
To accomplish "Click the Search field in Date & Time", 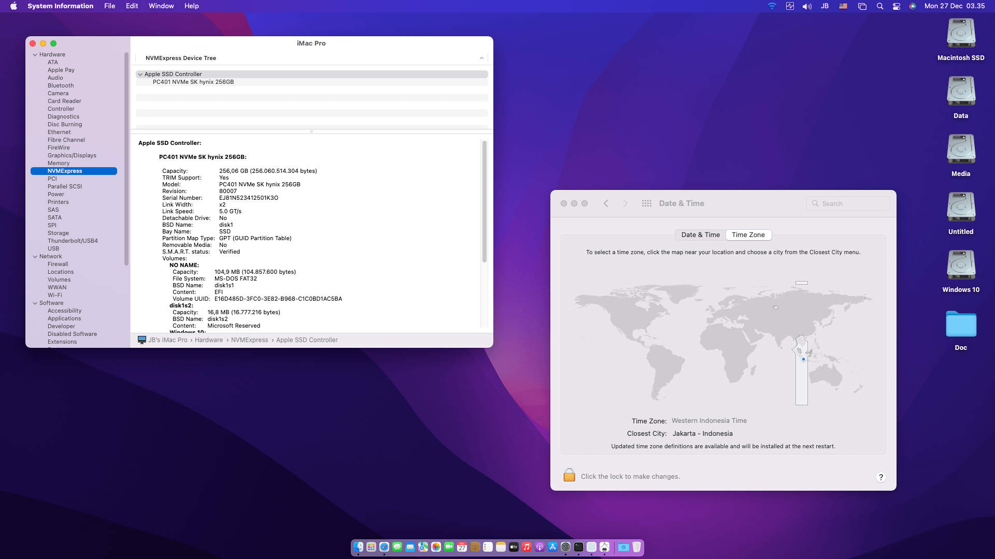I will point(848,203).
